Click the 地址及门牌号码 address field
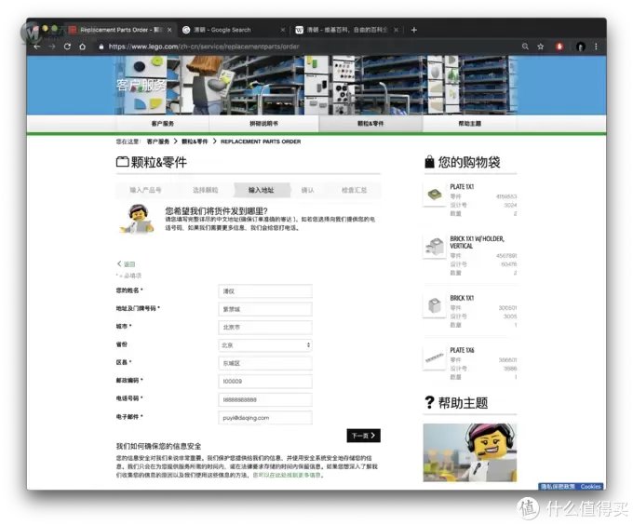The width and height of the screenshot is (633, 525). point(265,310)
